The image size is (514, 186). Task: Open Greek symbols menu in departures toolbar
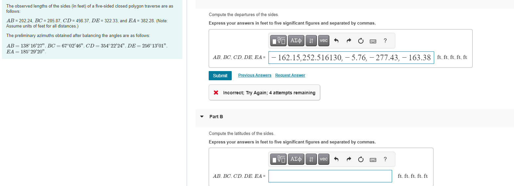[296, 41]
